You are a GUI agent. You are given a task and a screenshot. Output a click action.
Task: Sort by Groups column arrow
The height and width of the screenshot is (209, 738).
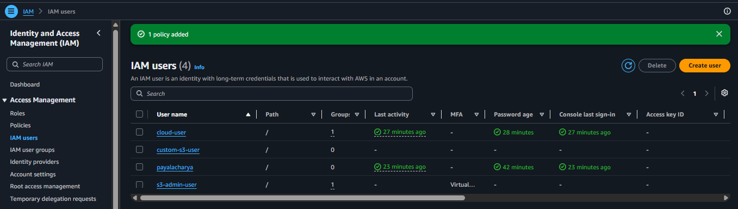tap(357, 114)
